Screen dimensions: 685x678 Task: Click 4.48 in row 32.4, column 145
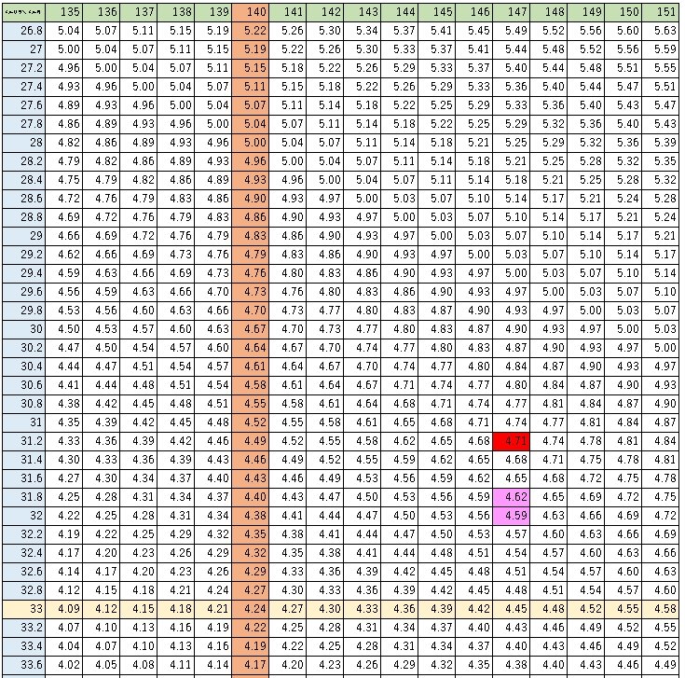tap(436, 553)
